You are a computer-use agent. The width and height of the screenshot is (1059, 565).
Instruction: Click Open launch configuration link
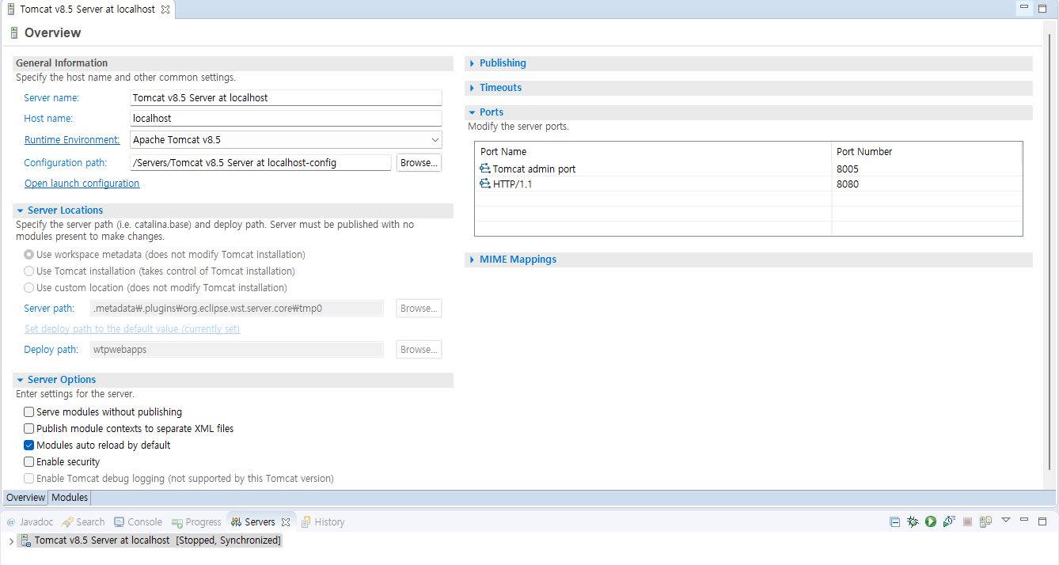click(x=82, y=184)
